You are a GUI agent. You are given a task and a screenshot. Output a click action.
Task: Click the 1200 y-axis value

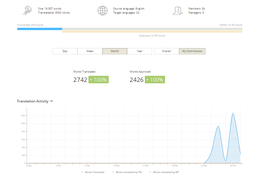[23, 115]
